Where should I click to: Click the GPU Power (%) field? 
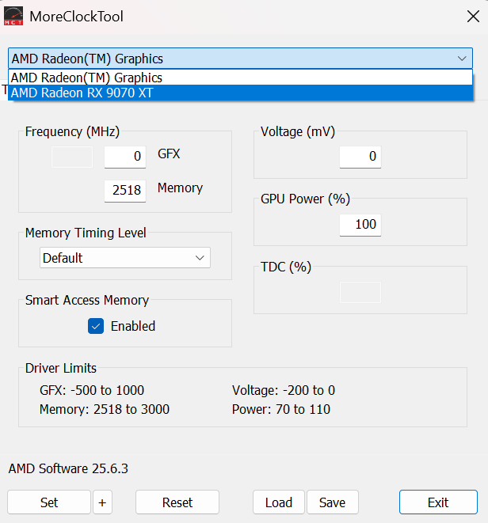(x=360, y=225)
